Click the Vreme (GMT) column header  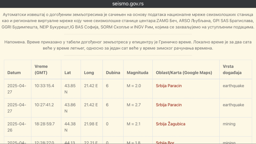pos(41,69)
